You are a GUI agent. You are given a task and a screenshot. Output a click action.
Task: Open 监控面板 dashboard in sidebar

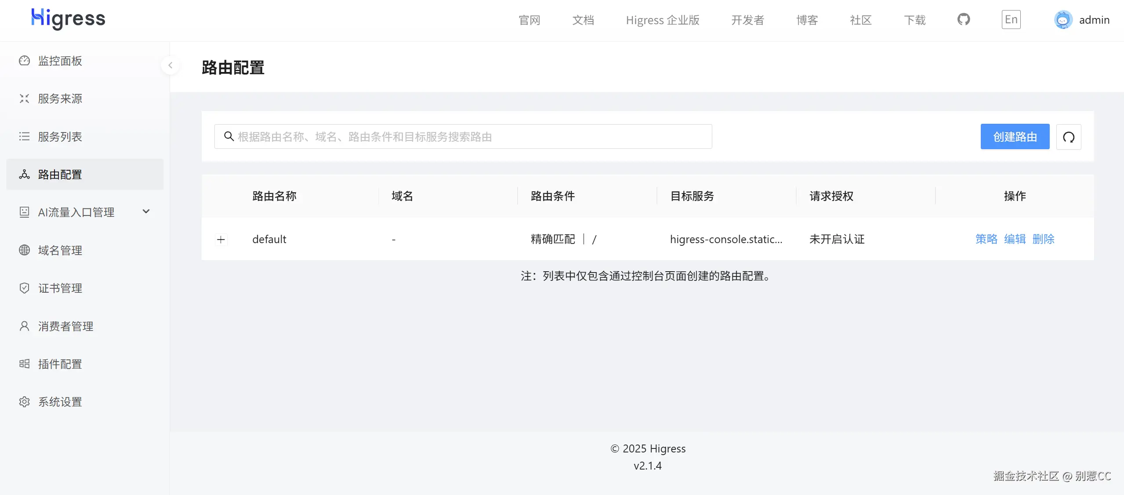pos(60,61)
